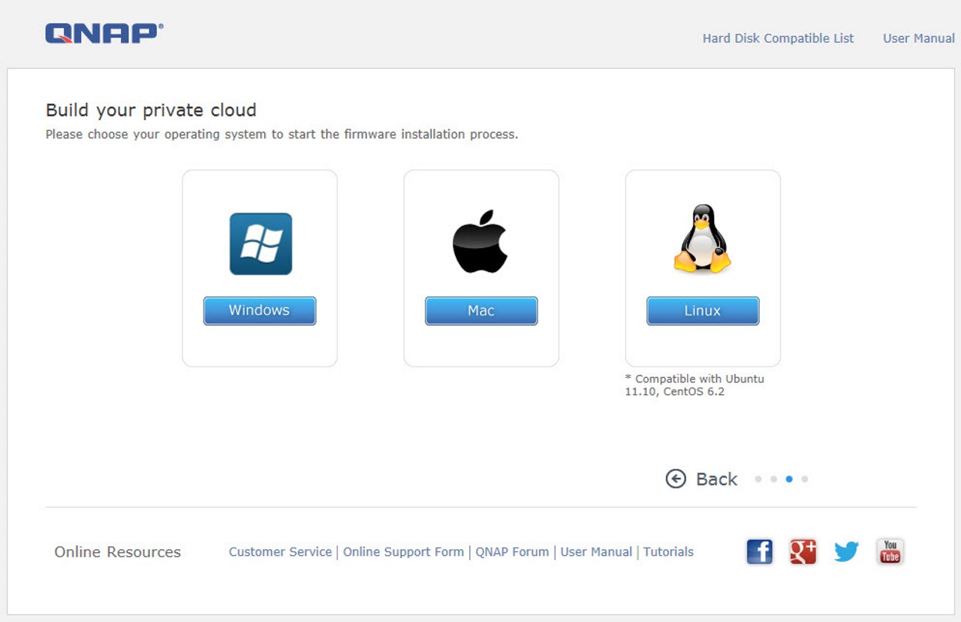The width and height of the screenshot is (961, 622).
Task: Click the QNAP logo
Action: click(x=104, y=33)
